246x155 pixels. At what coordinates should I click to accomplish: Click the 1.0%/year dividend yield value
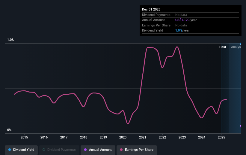(182, 31)
